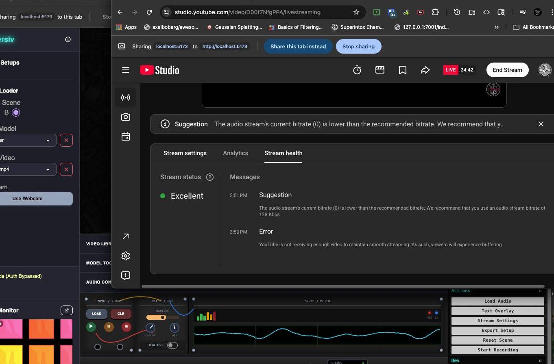This screenshot has height=364, width=554.
Task: Click the Stop sharing button
Action: click(x=358, y=46)
